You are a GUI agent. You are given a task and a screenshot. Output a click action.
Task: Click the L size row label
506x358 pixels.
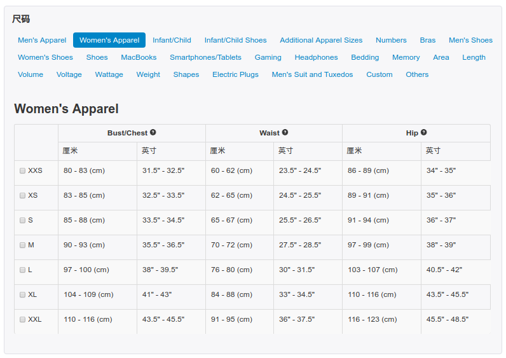(x=30, y=270)
